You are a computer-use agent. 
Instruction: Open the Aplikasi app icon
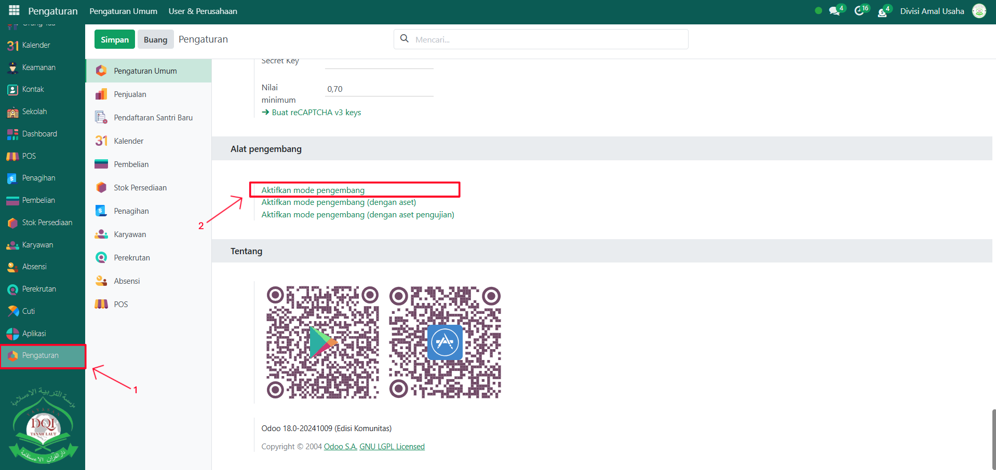tap(13, 334)
